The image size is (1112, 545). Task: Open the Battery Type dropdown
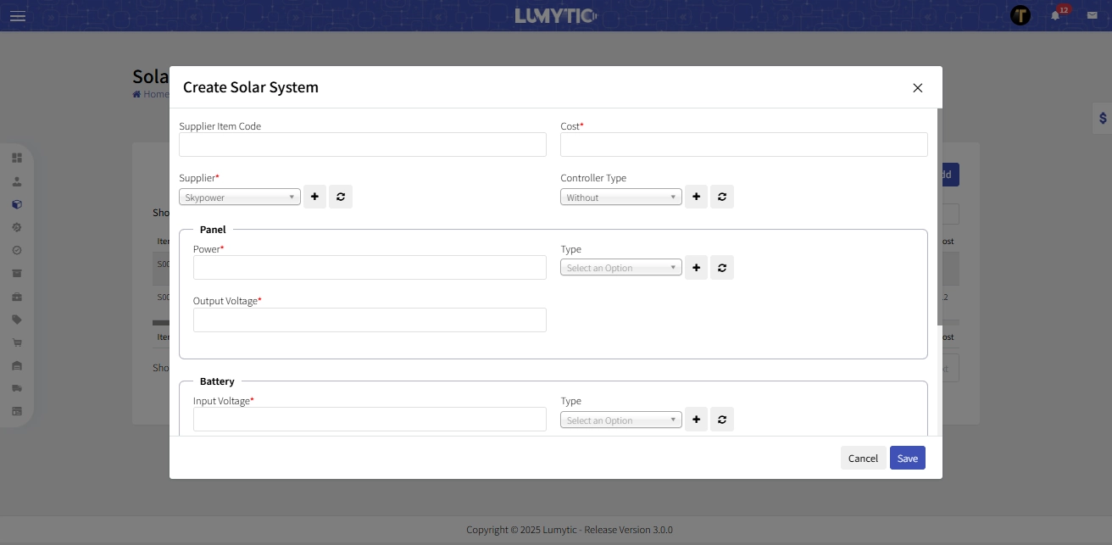[621, 420]
